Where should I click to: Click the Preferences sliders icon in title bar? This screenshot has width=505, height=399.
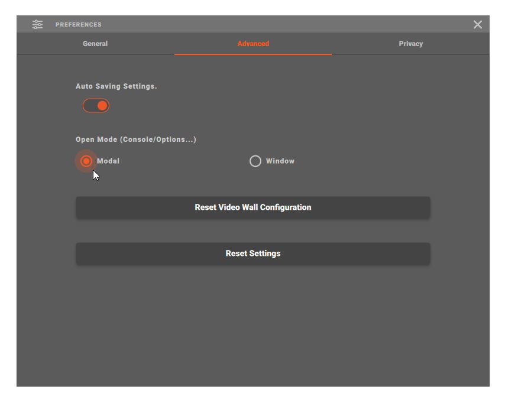tap(38, 24)
